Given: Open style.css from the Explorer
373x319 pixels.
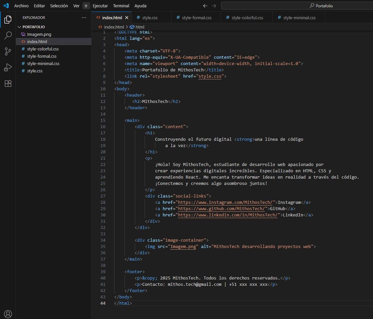Looking at the screenshot, I should (x=53, y=71).
